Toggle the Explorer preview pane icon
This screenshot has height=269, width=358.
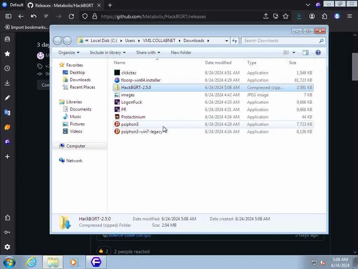point(306,53)
